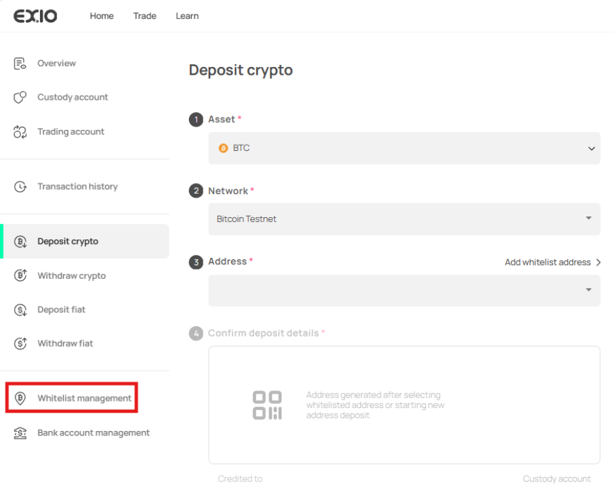Open the Trade menu item

144,16
